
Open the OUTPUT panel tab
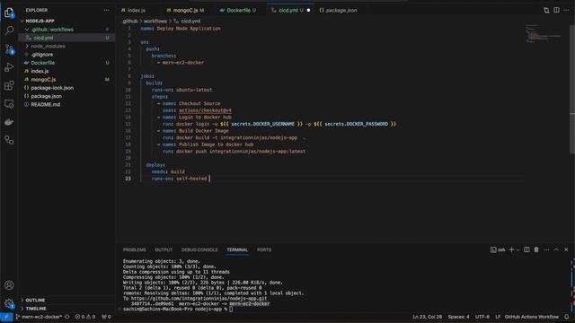coord(164,249)
